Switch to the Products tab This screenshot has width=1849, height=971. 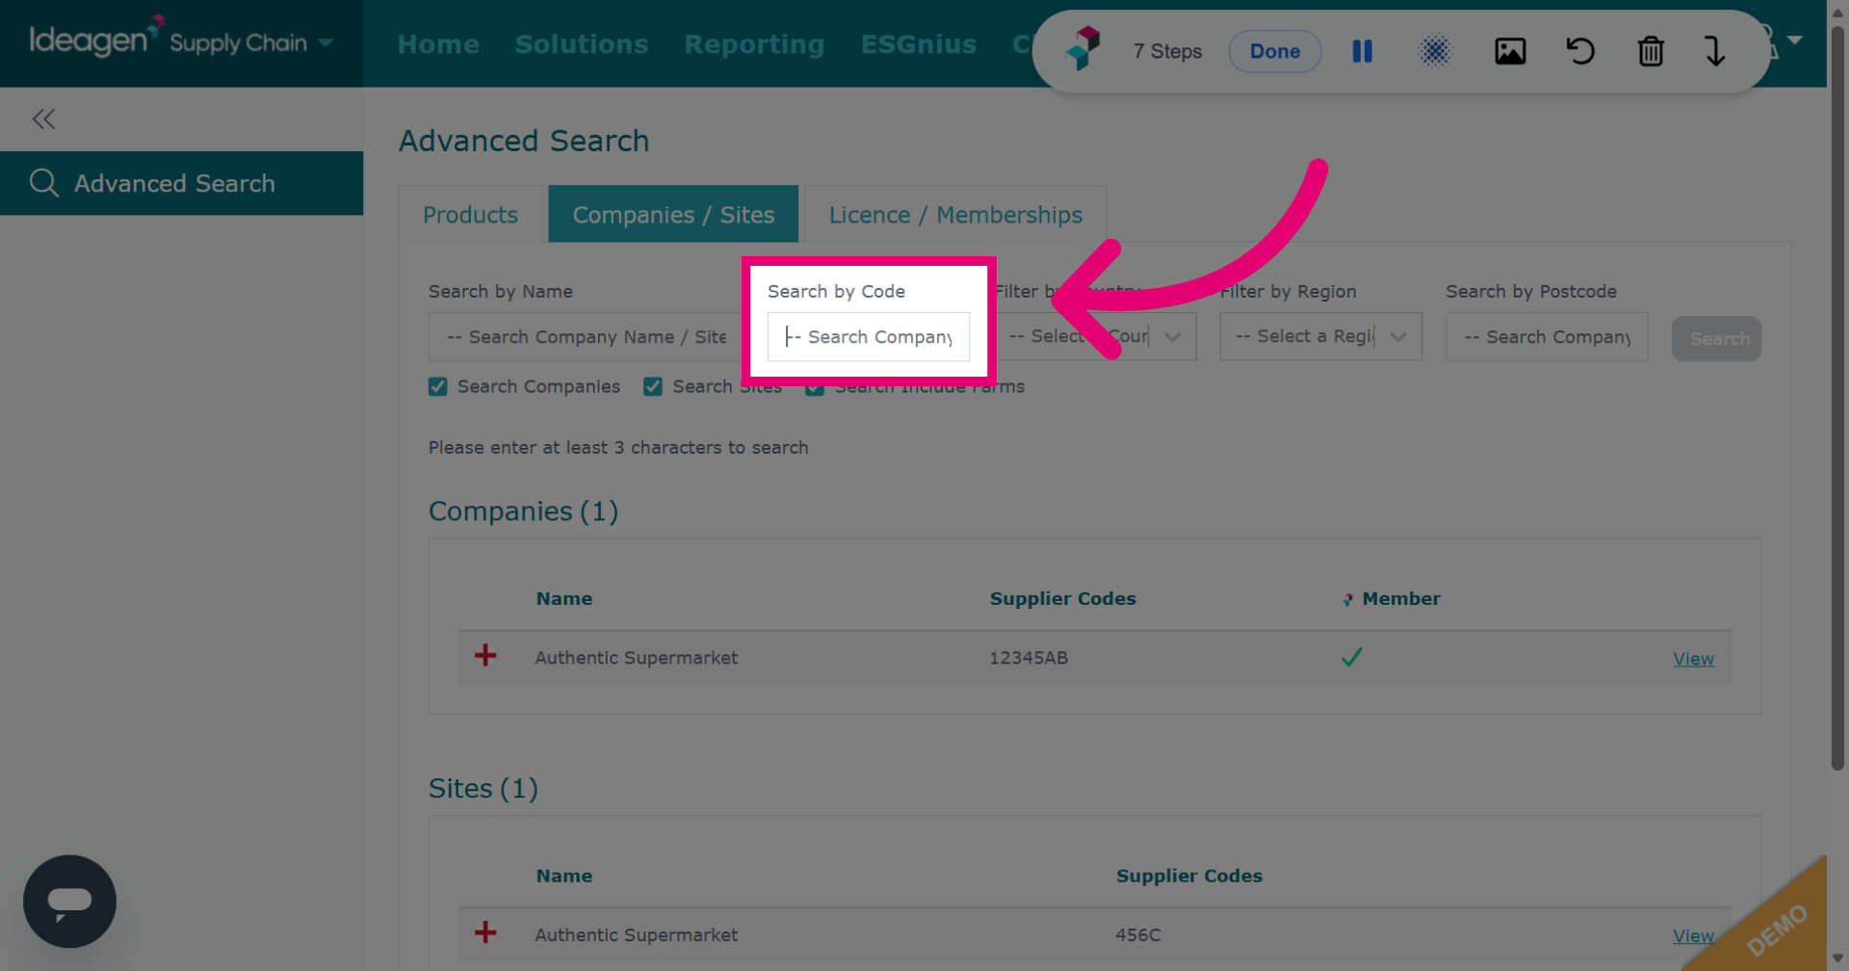pos(471,215)
